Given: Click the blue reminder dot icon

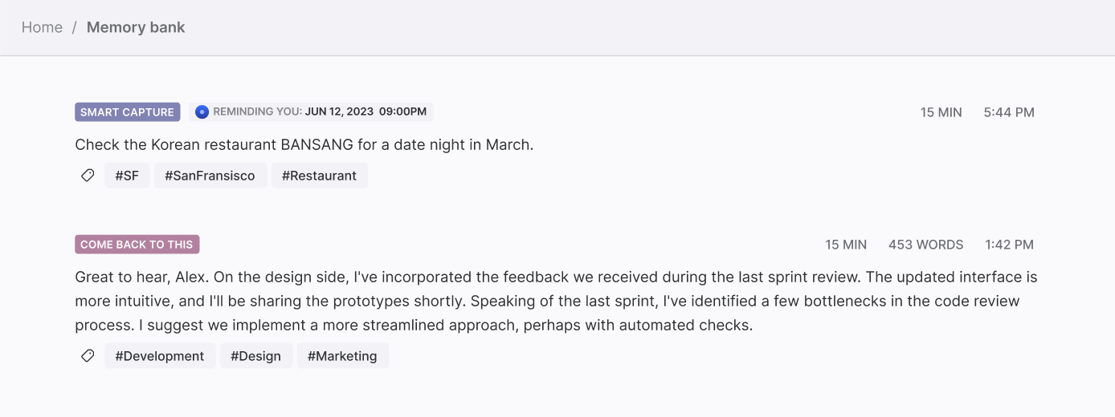Looking at the screenshot, I should [202, 112].
